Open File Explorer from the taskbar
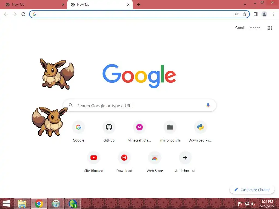This screenshot has height=209, width=279. click(x=22, y=204)
